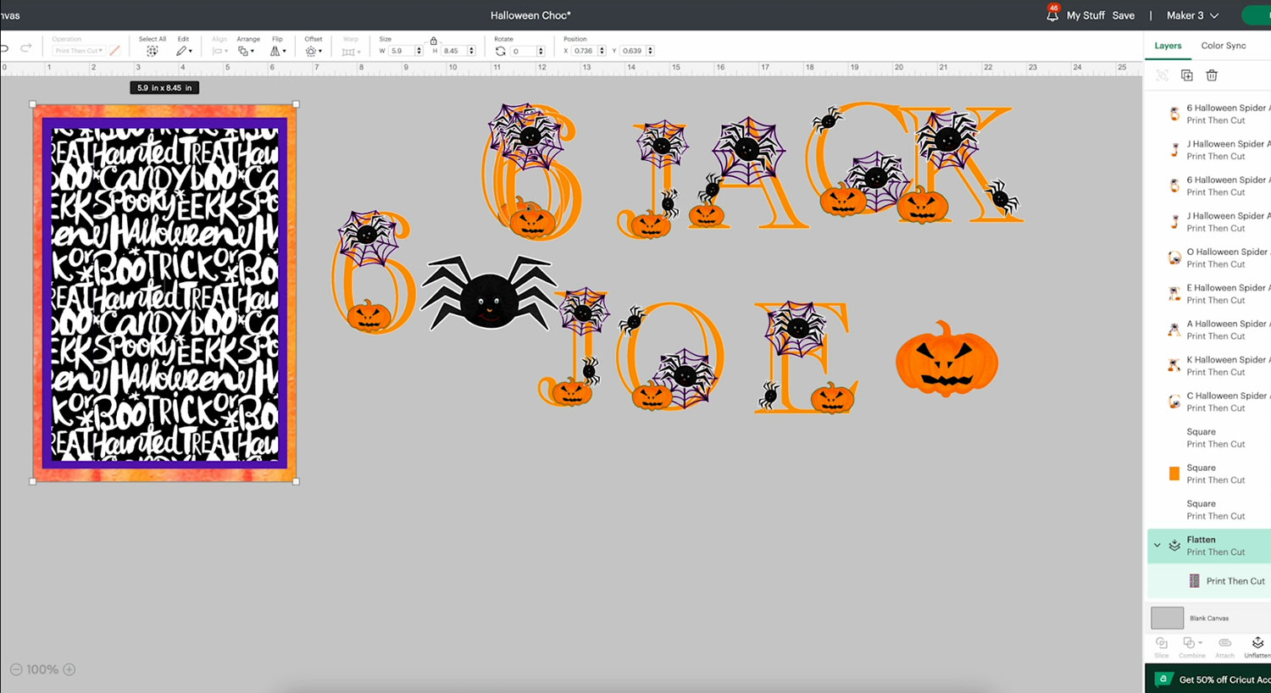The height and width of the screenshot is (693, 1271).
Task: Switch to the Color Sync tab
Action: (x=1223, y=46)
